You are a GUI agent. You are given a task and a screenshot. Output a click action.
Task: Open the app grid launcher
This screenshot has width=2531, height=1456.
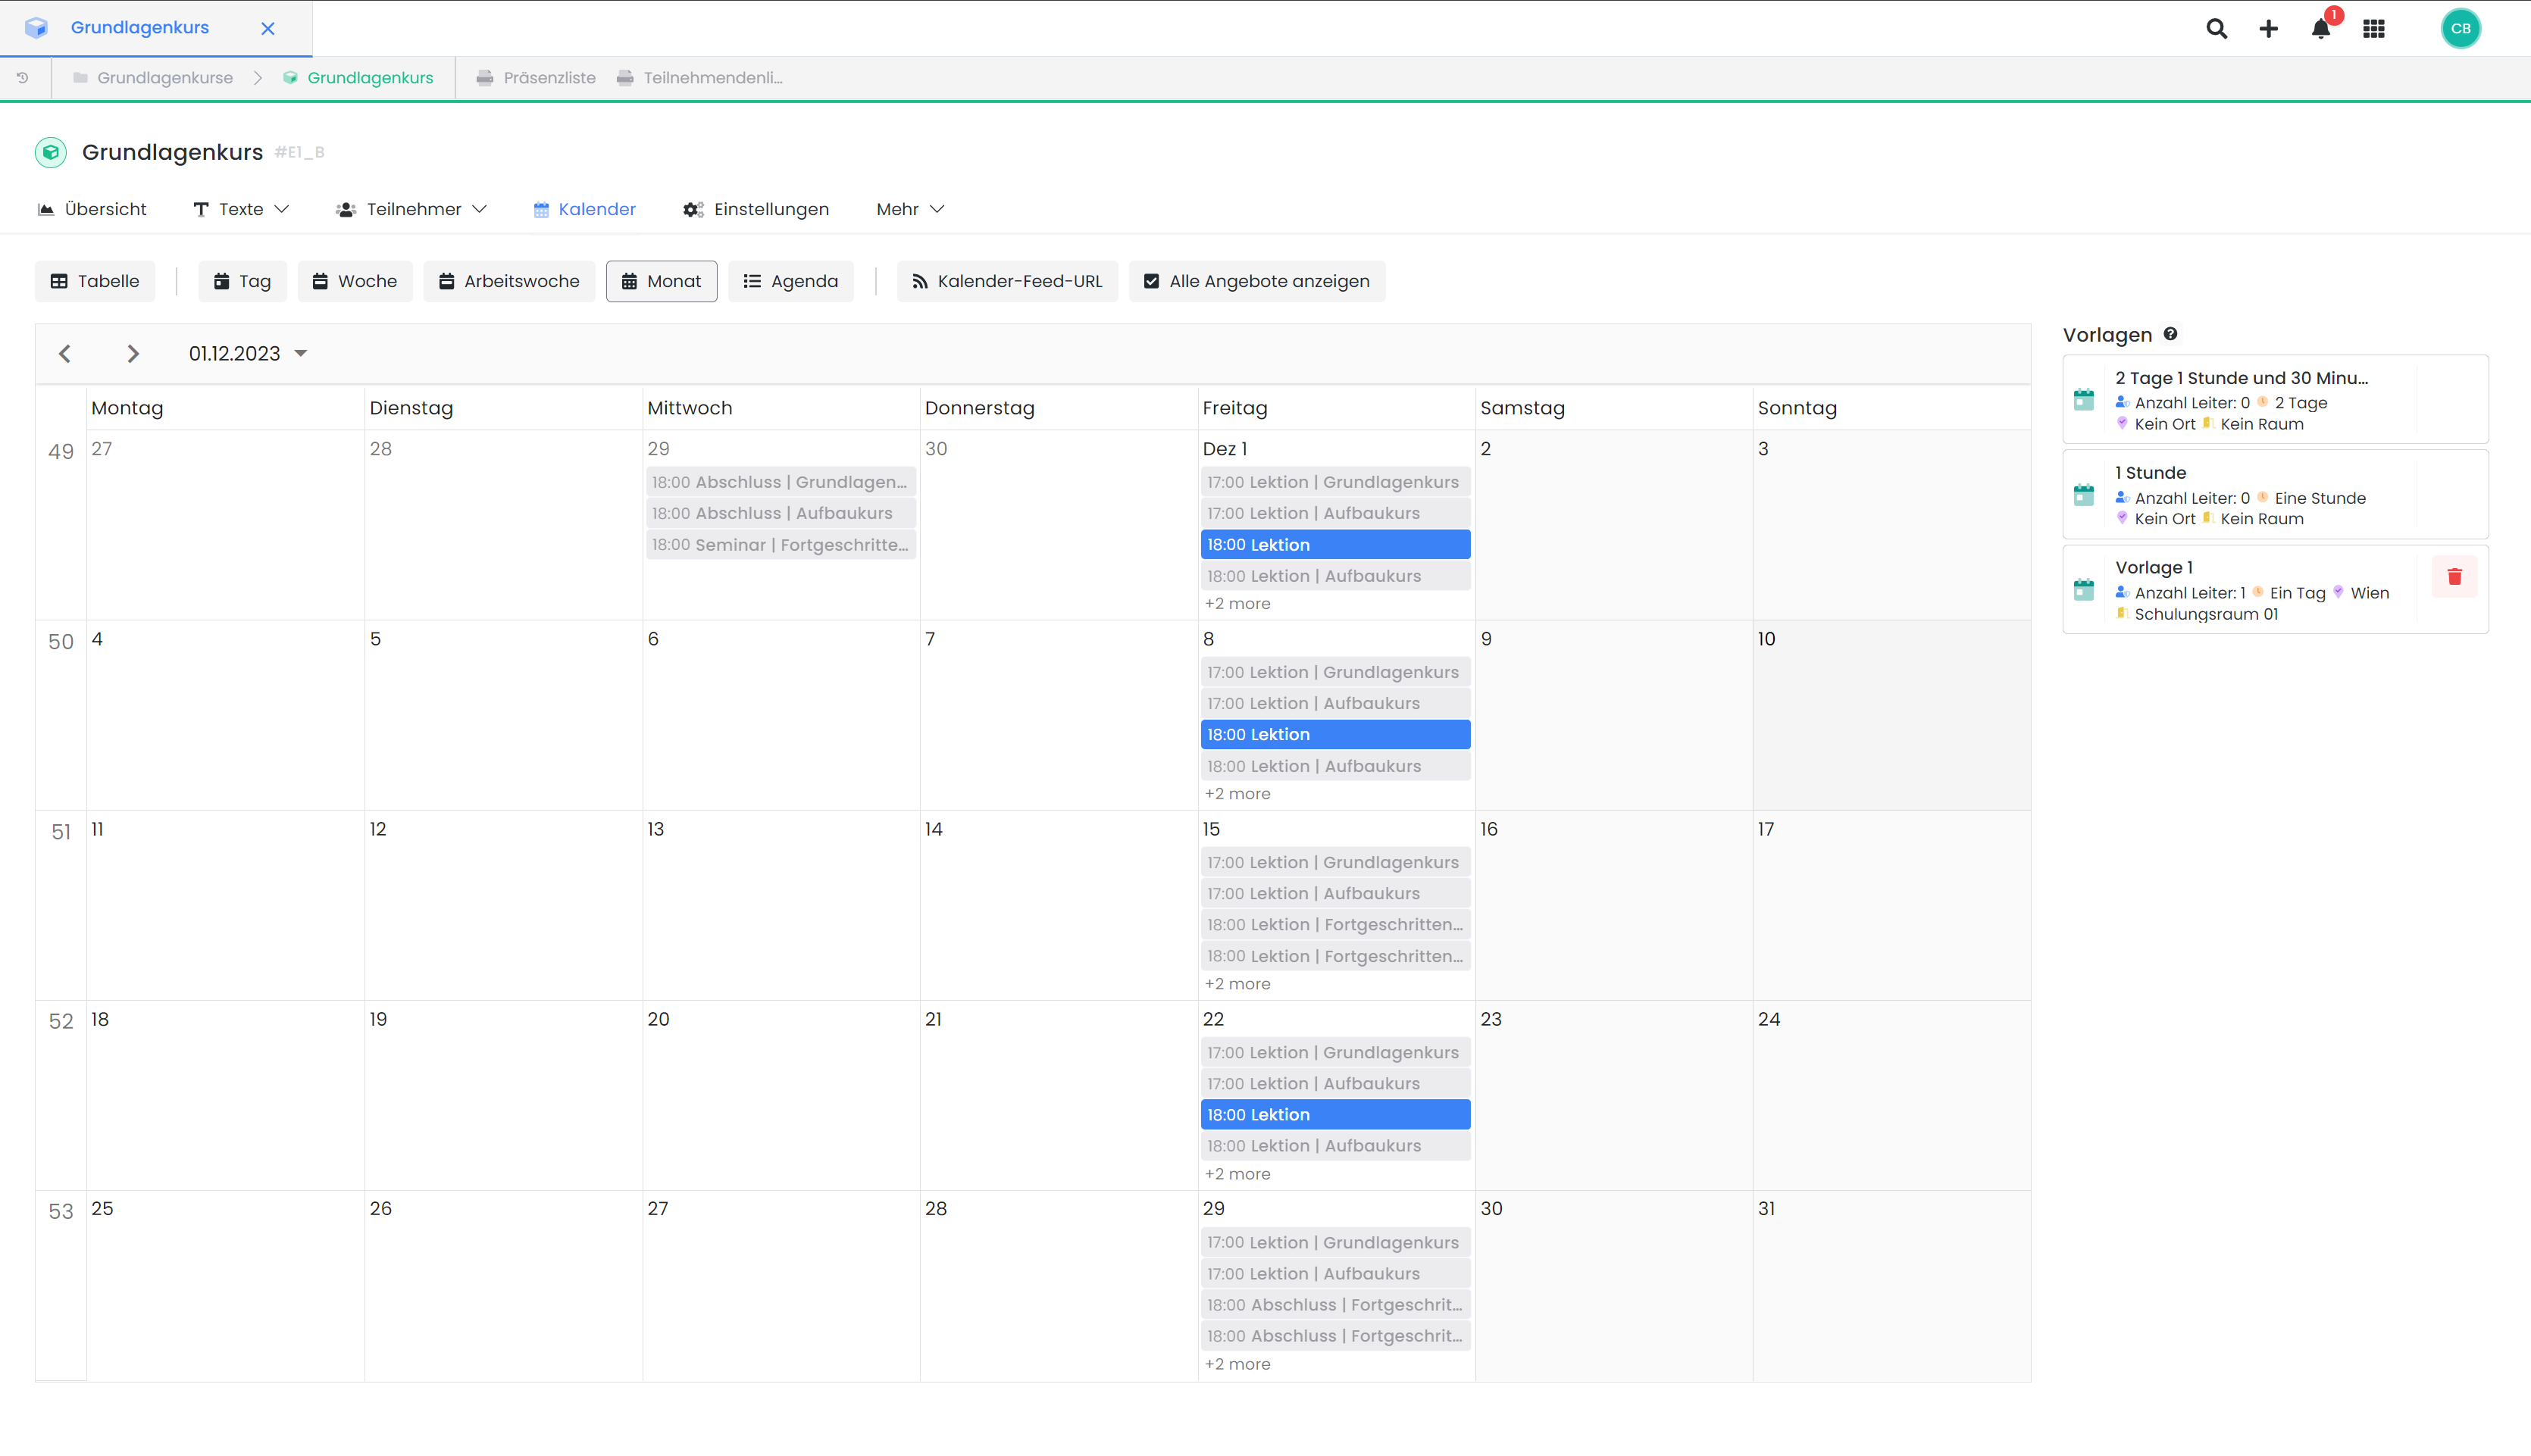2373,28
